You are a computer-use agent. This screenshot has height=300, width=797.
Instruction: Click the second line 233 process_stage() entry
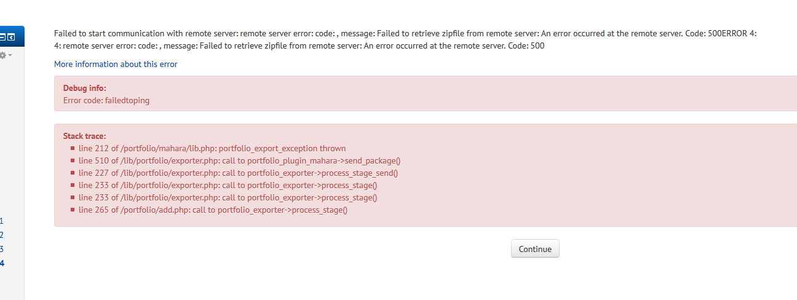(228, 197)
